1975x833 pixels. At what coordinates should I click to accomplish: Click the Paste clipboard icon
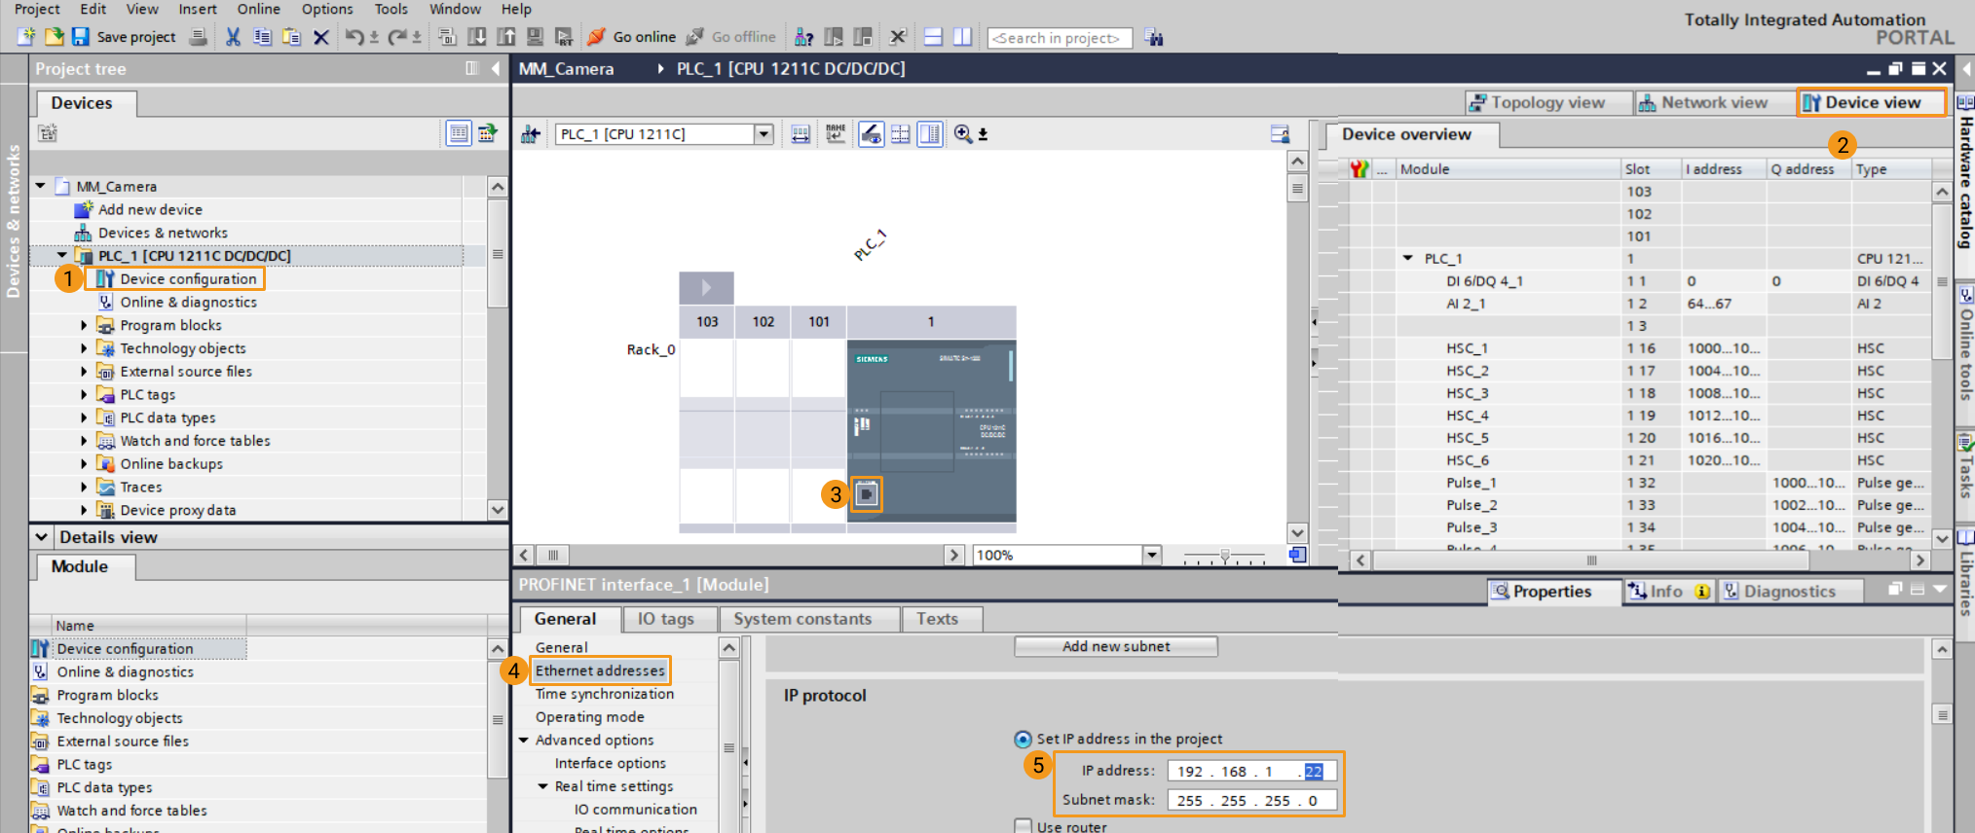click(291, 37)
